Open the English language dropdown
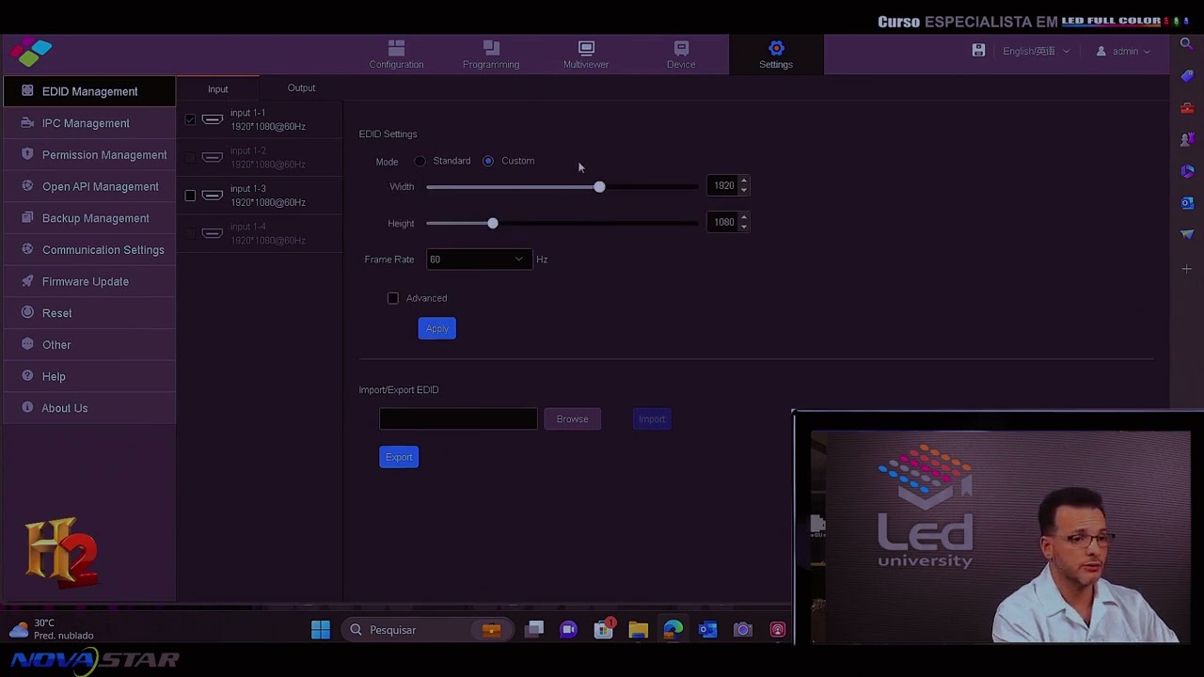This screenshot has width=1204, height=677. [1036, 51]
